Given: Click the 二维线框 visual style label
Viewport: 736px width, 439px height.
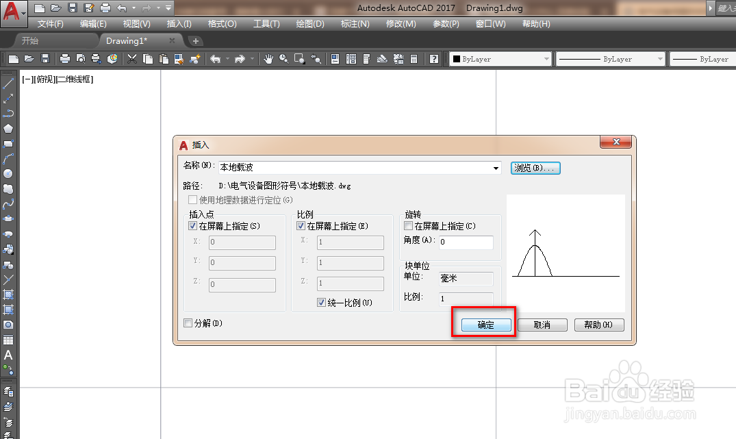Looking at the screenshot, I should 74,79.
